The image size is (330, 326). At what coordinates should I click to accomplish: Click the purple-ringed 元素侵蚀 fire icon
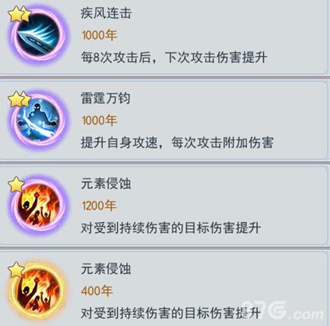coord(38,206)
